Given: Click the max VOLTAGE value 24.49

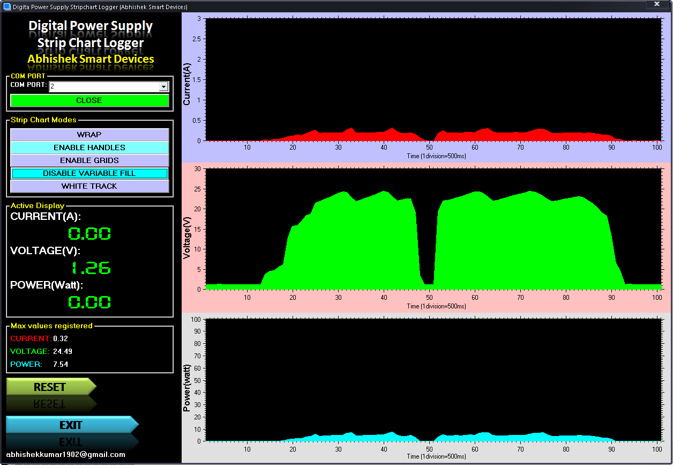Looking at the screenshot, I should [63, 351].
